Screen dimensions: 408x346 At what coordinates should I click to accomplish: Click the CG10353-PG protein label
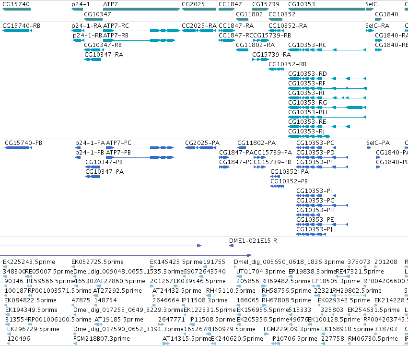(x=315, y=201)
